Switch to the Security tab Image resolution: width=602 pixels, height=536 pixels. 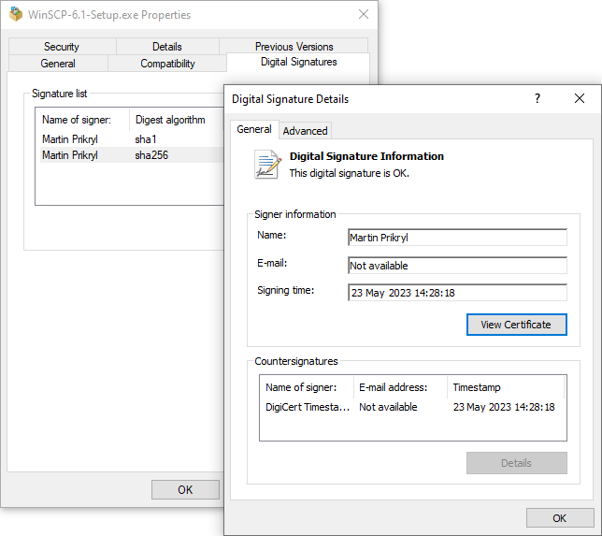[62, 47]
